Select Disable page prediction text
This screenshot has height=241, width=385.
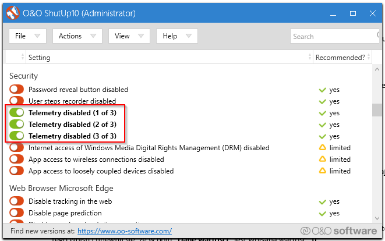click(65, 213)
